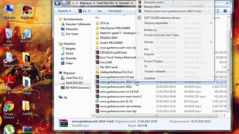This screenshot has width=239, height=134.
Task: Expand the Oyunlar breadcrumb arrow
Action: [132, 3]
